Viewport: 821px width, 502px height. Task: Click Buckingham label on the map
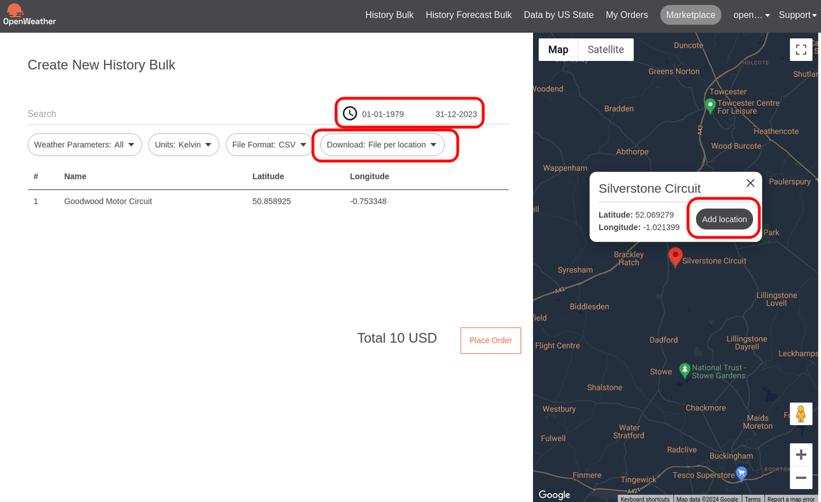click(731, 456)
